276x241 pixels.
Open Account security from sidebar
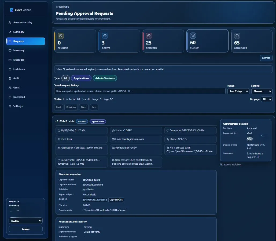25,23
